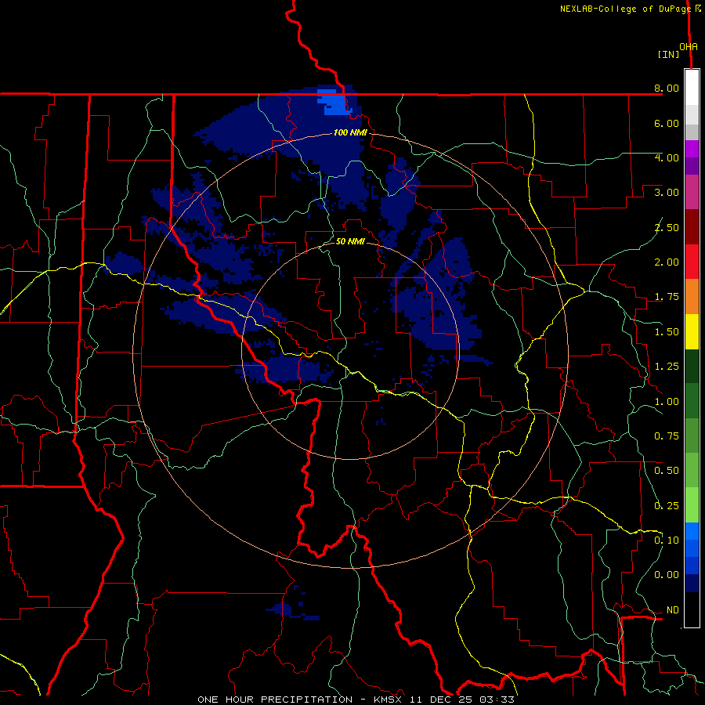Click the 1.50 legend value
This screenshot has width=705, height=705.
(x=667, y=332)
